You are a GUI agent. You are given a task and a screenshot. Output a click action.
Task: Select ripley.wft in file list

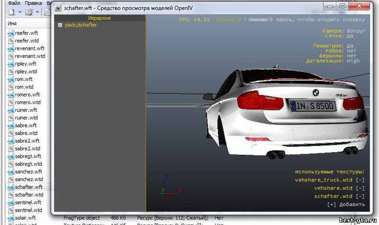(25, 64)
